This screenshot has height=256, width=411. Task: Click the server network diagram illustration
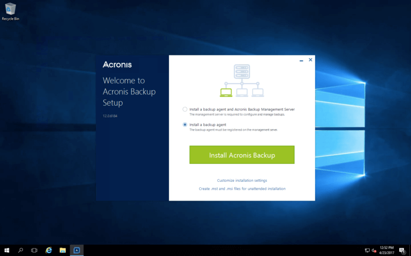point(242,81)
